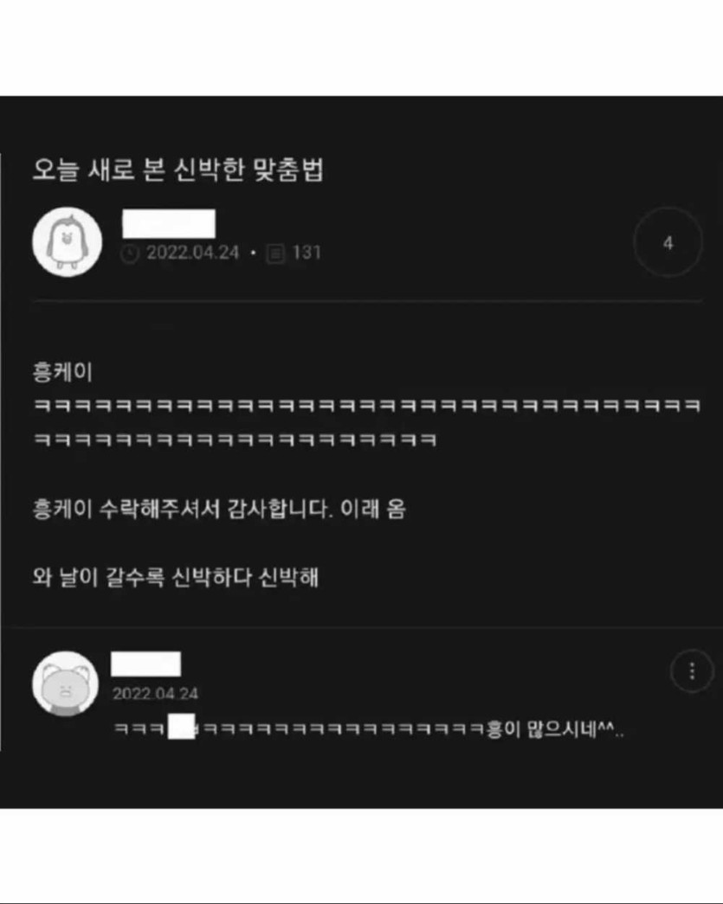Click the white redacted box inside the comment
Screen dimensions: 723x904
(181, 726)
